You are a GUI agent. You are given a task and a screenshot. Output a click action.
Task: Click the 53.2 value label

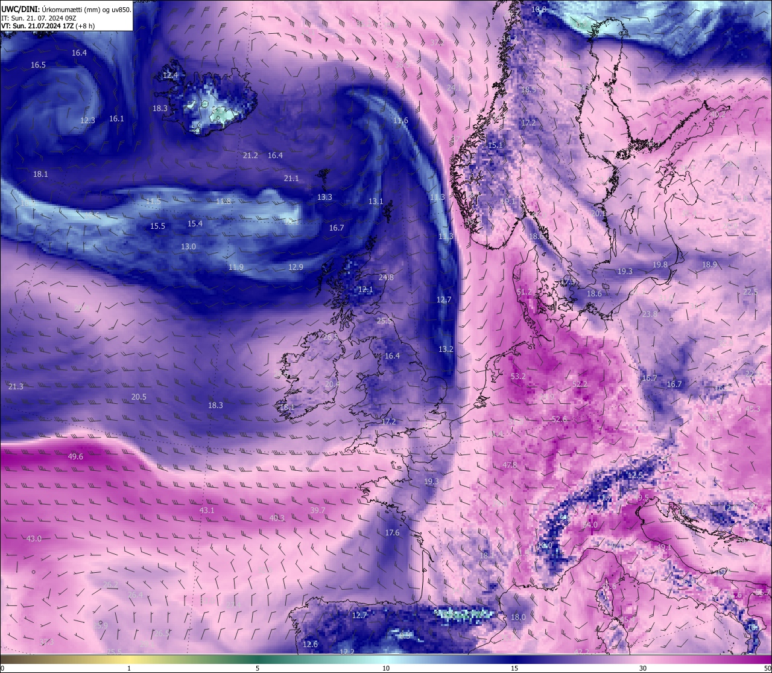click(518, 376)
